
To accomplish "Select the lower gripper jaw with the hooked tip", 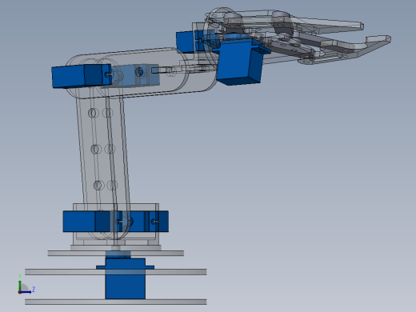I will point(346,50).
